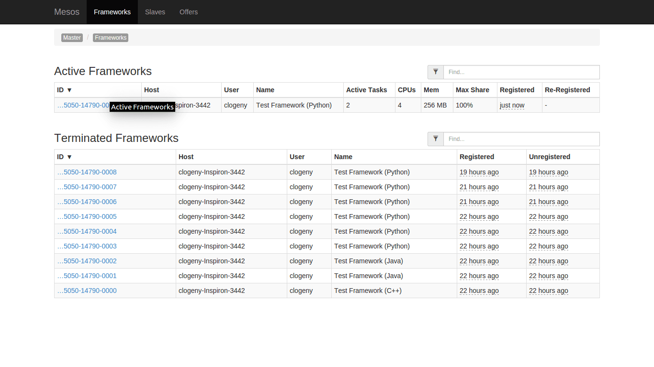
Task: Focus the Active Frameworks Find field
Action: 521,72
